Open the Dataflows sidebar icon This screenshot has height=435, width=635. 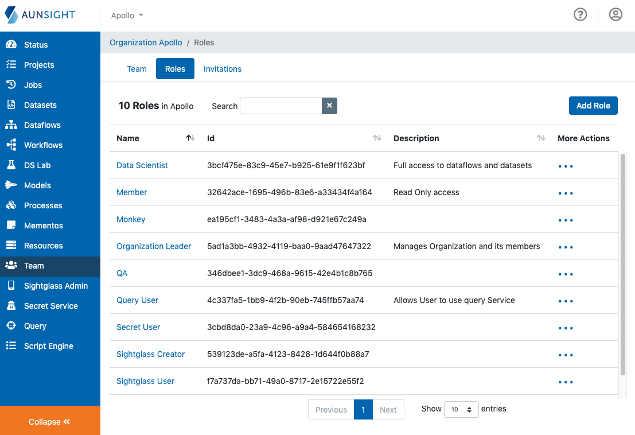11,125
